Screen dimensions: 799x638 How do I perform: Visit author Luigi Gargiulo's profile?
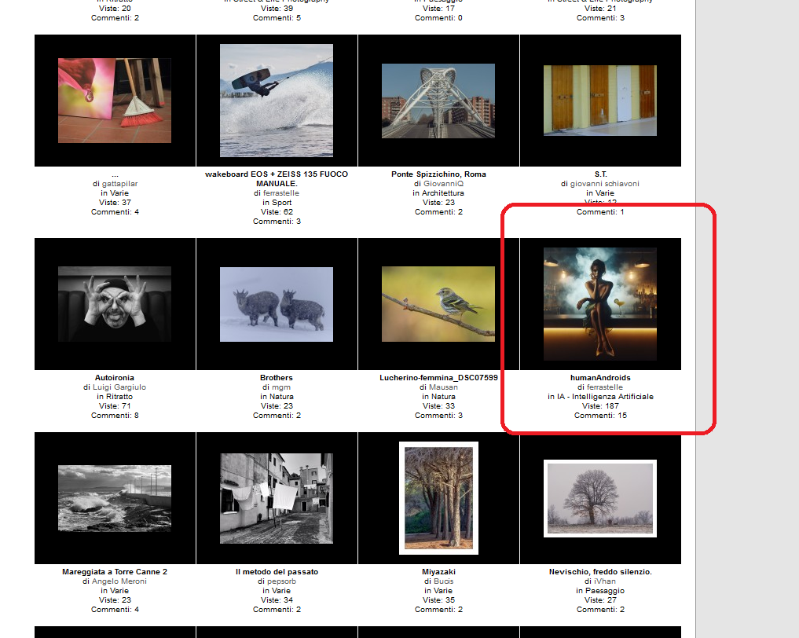(119, 387)
